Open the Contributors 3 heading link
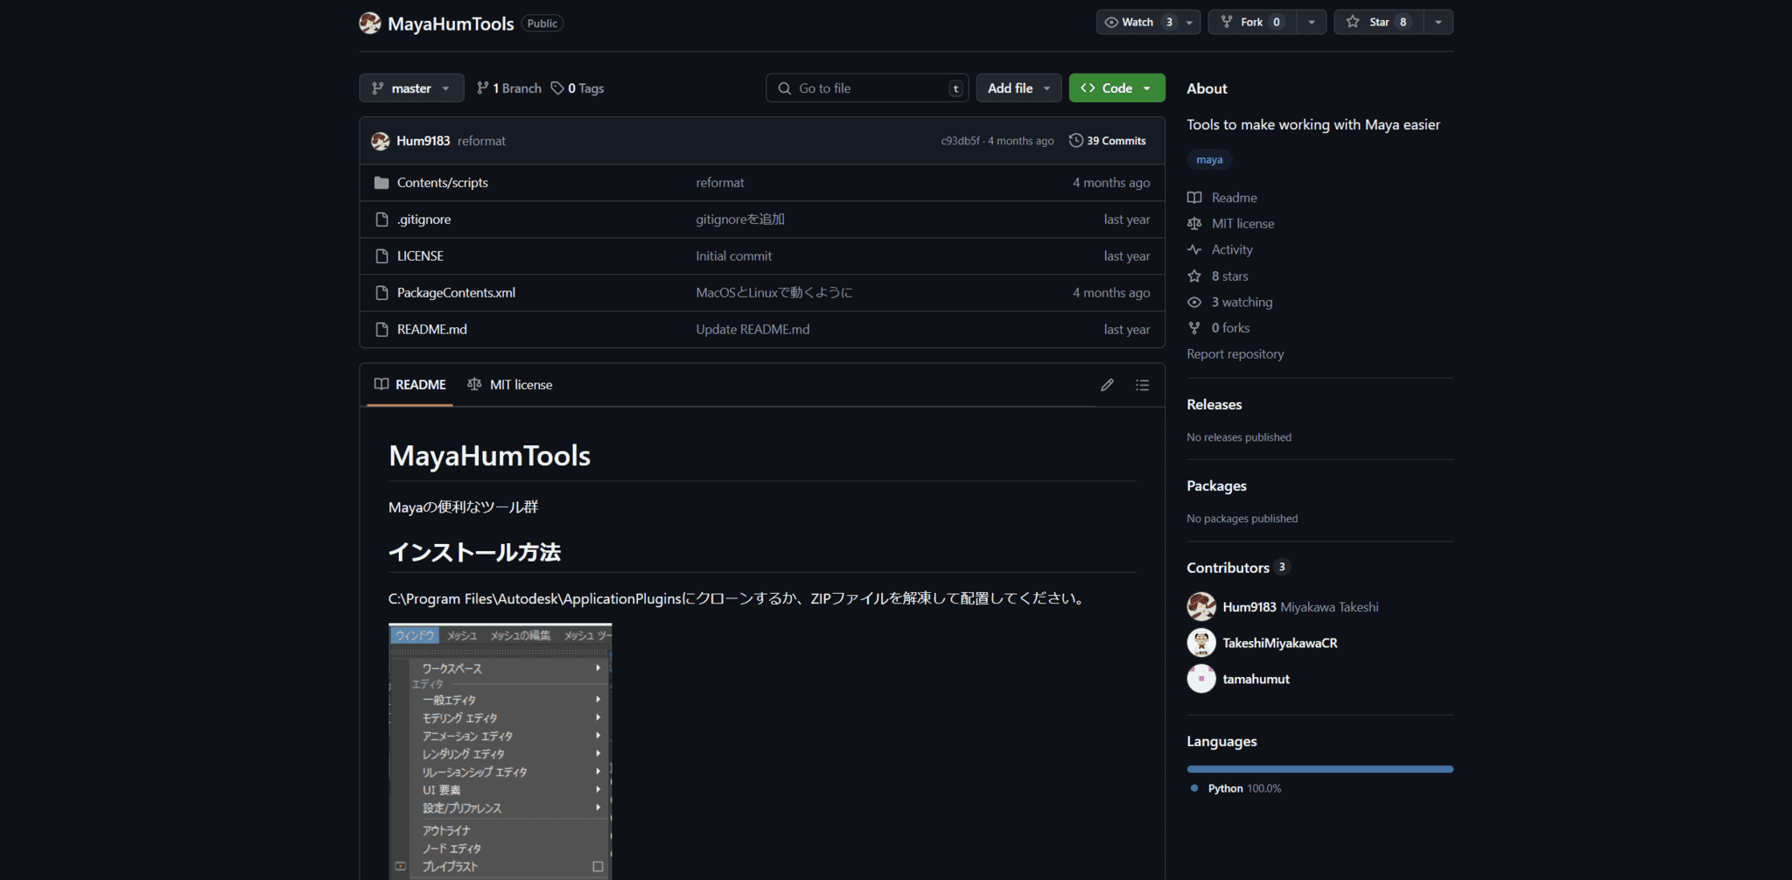Screen dimensions: 1792x880 coord(1238,568)
